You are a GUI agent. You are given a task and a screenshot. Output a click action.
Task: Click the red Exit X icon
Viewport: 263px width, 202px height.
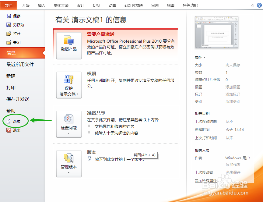[9, 130]
